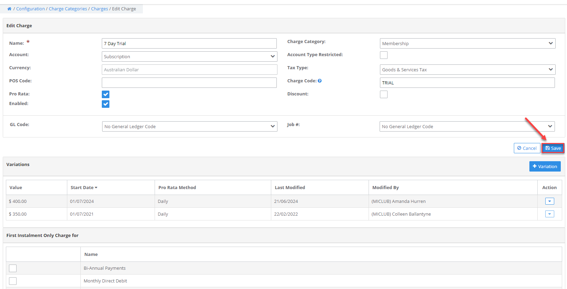The width and height of the screenshot is (567, 289).
Task: Toggle the Pro Rata checkbox
Action: [x=106, y=94]
